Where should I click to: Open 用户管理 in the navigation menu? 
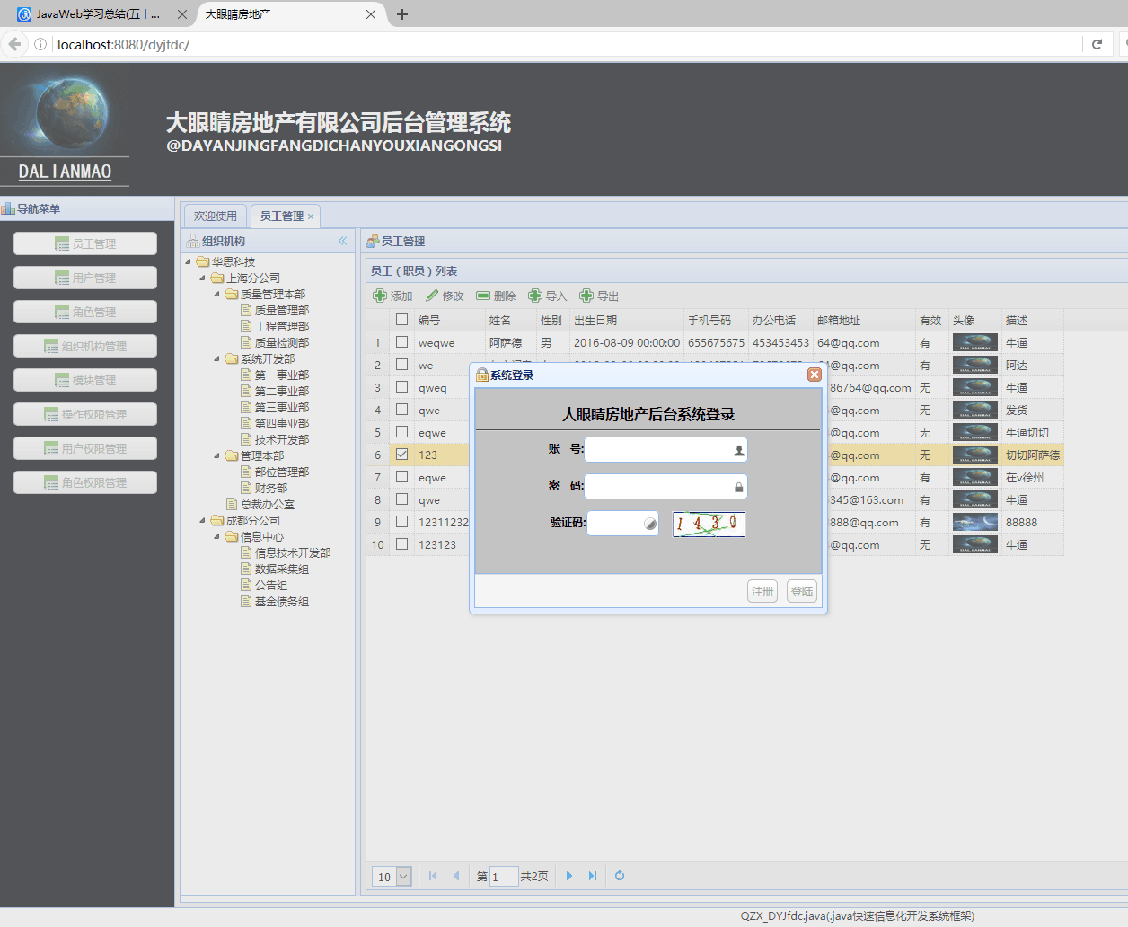click(85, 278)
